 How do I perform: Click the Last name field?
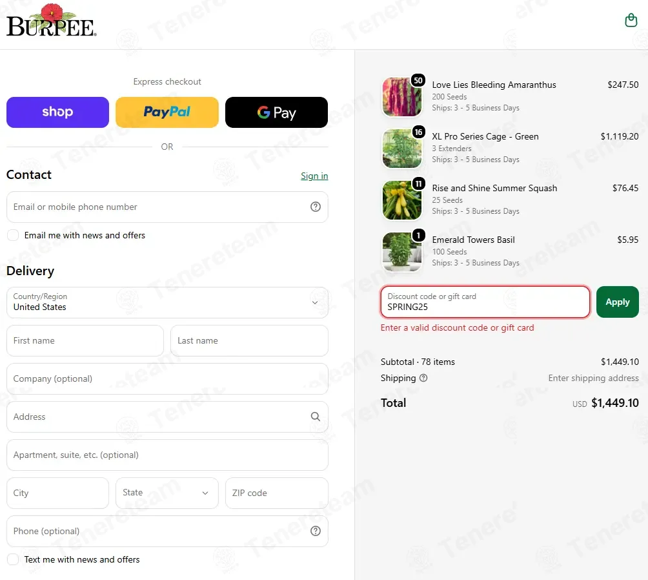[249, 340]
